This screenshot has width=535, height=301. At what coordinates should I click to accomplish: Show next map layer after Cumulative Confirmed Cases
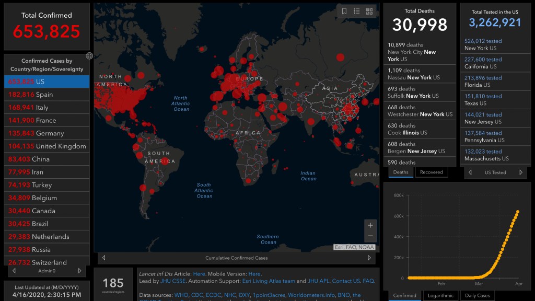pyautogui.click(x=369, y=258)
